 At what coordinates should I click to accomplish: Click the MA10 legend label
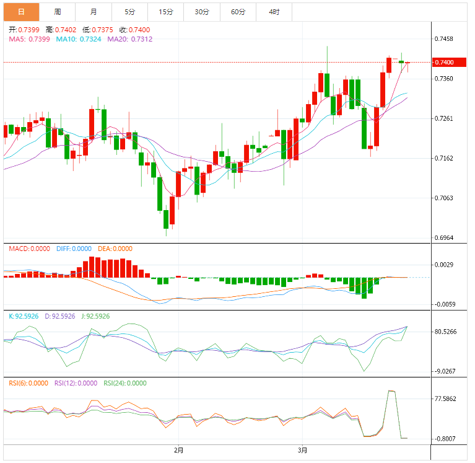coord(78,39)
